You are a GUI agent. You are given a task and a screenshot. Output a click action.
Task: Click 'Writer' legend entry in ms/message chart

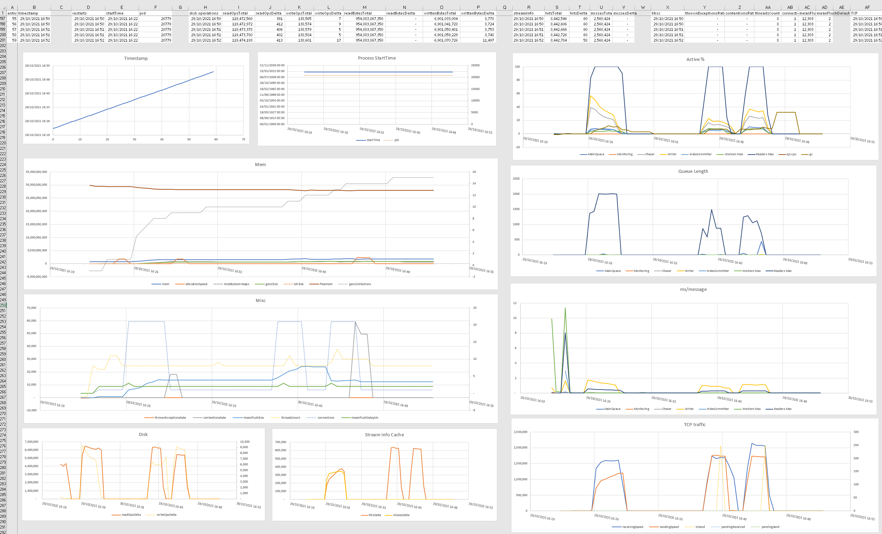685,409
